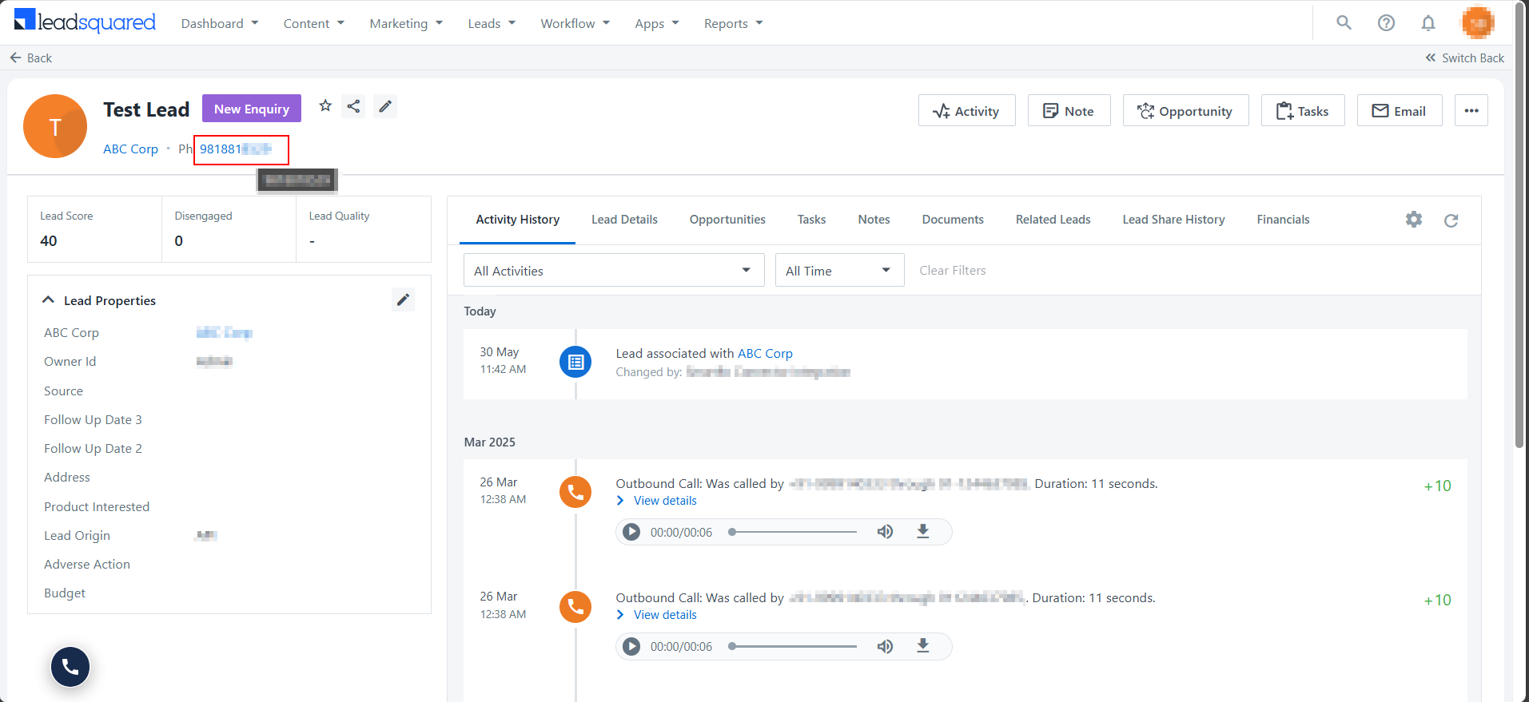1529x702 pixels.
Task: Send an Email to the lead
Action: [x=1400, y=110]
